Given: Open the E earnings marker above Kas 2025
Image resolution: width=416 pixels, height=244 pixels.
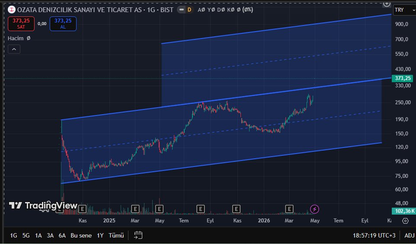Looking at the screenshot, I should 236,209.
